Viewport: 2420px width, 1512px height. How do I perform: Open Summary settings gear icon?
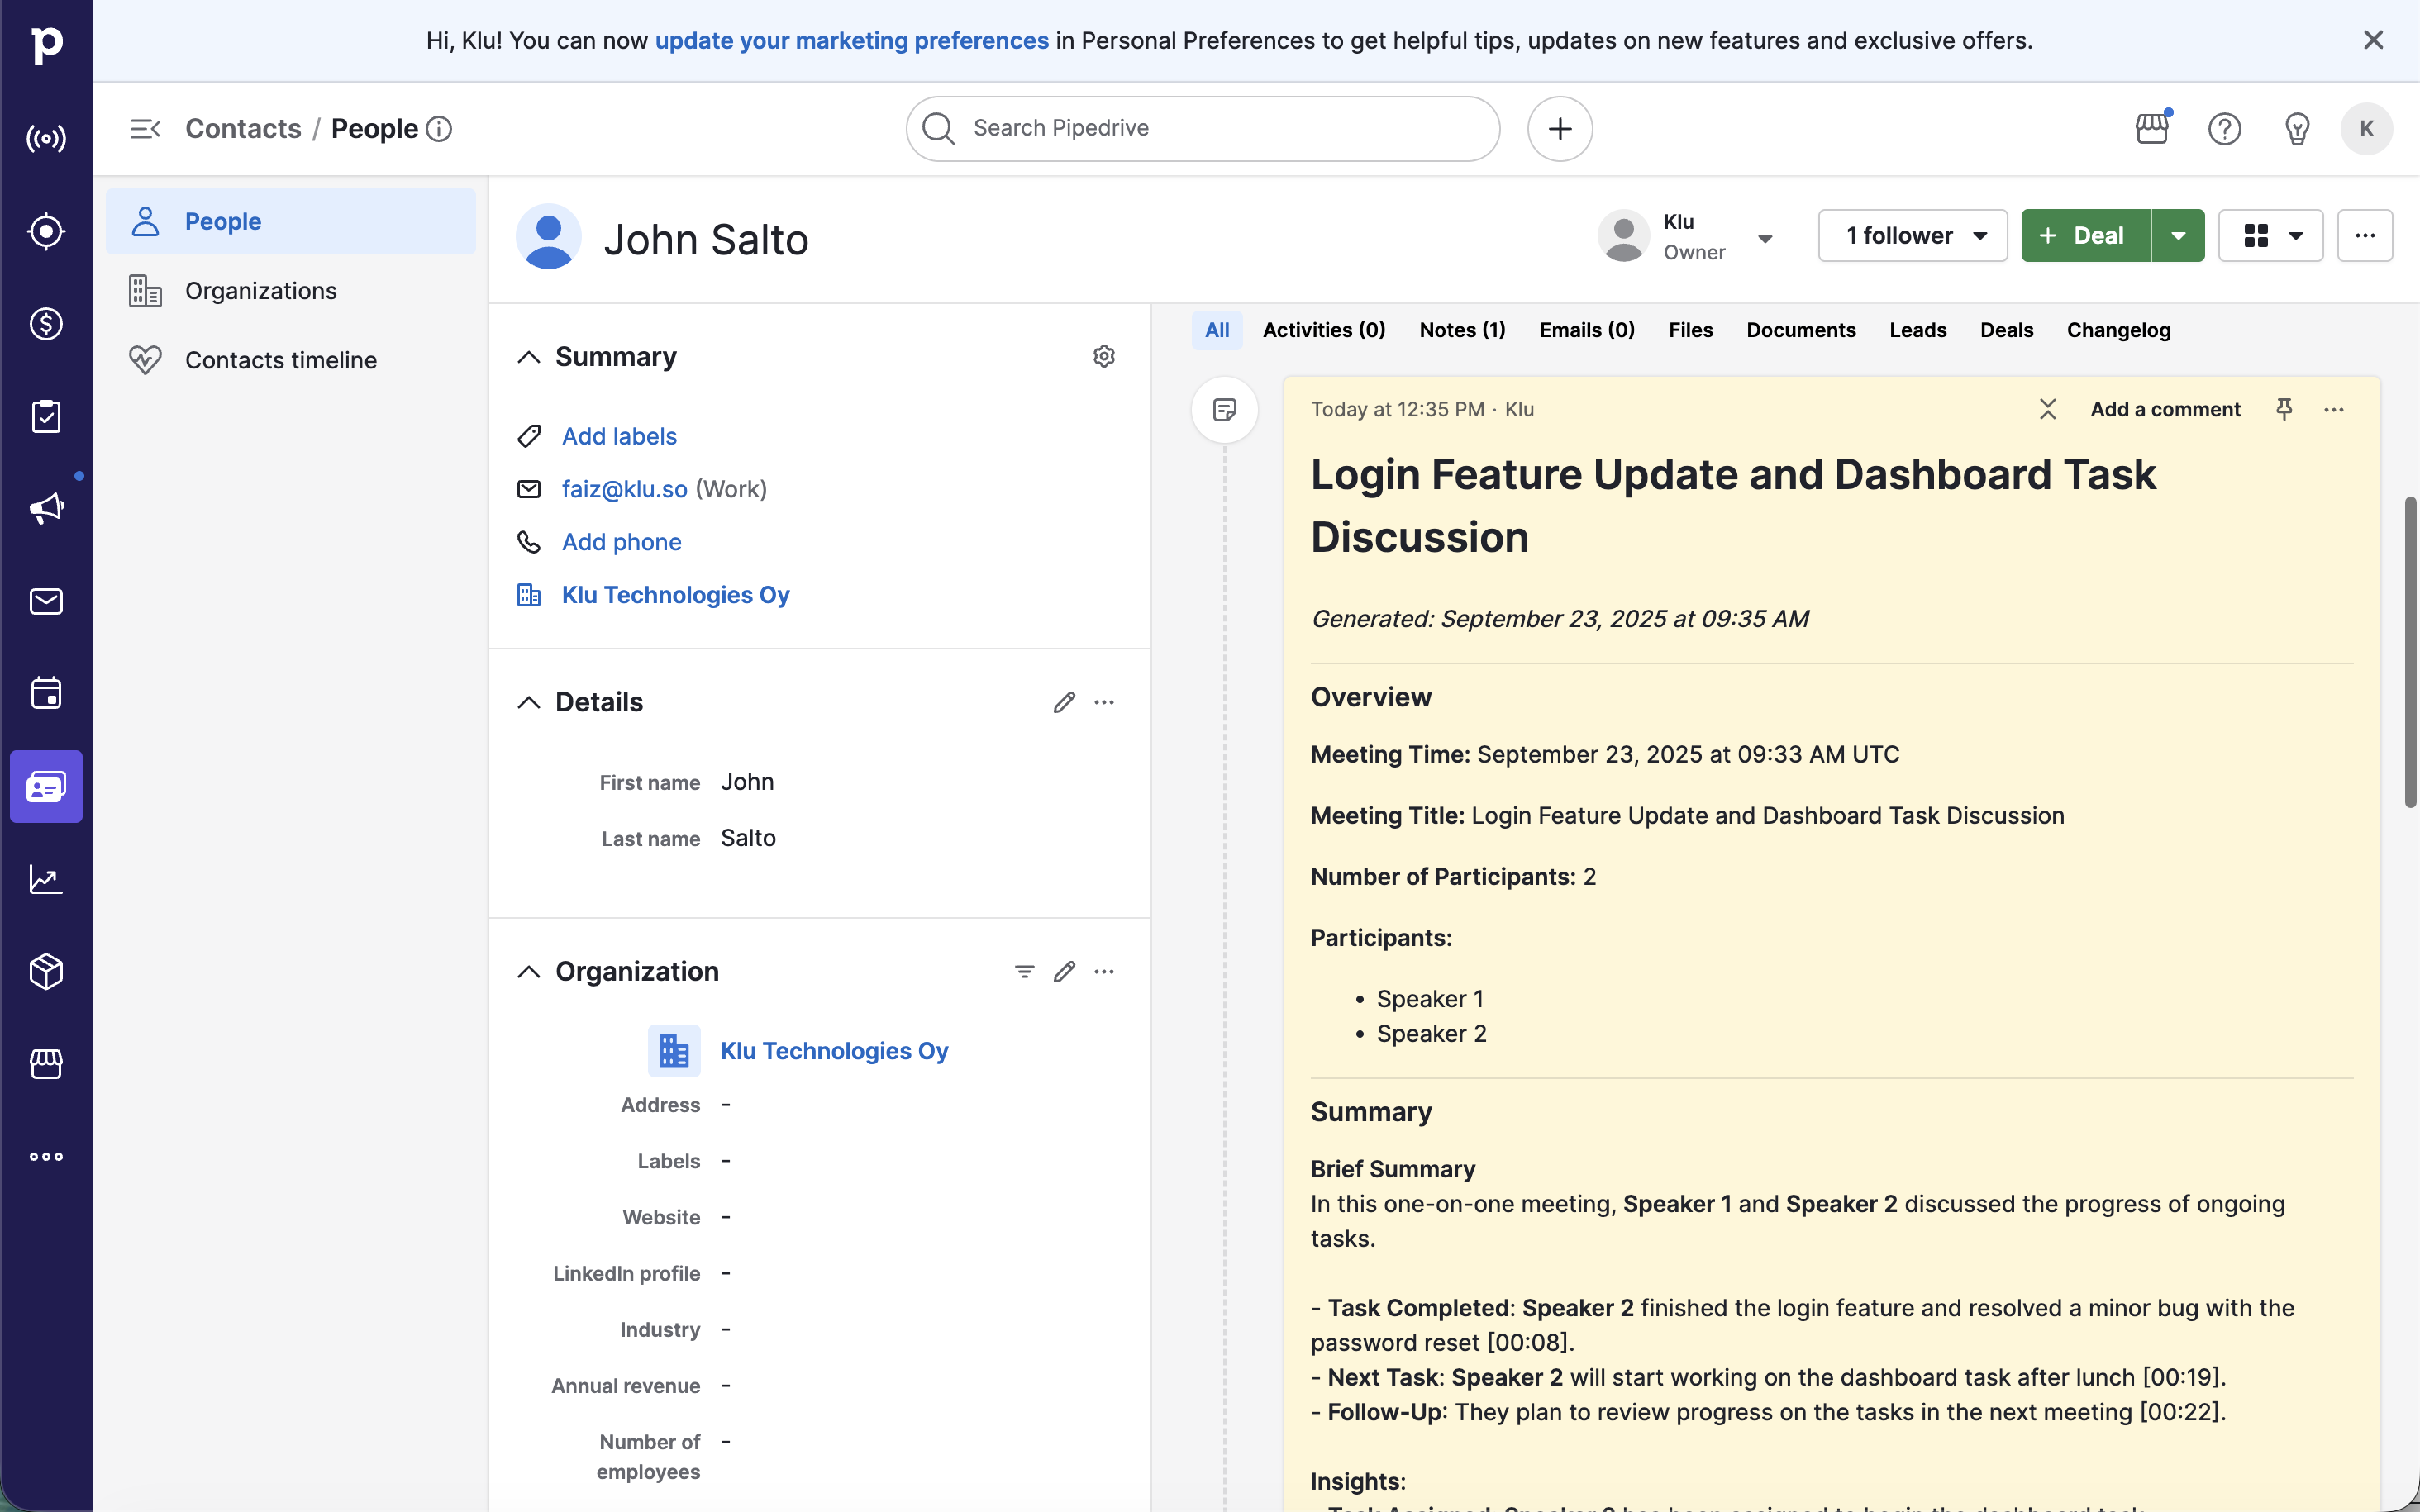[x=1104, y=357]
